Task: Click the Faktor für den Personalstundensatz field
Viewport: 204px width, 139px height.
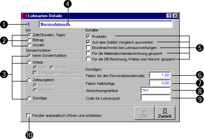Action: (x=160, y=75)
